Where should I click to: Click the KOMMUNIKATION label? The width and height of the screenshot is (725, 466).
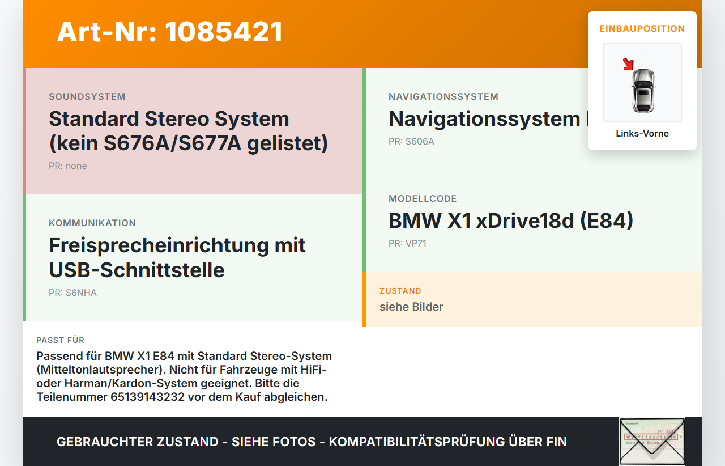92,223
